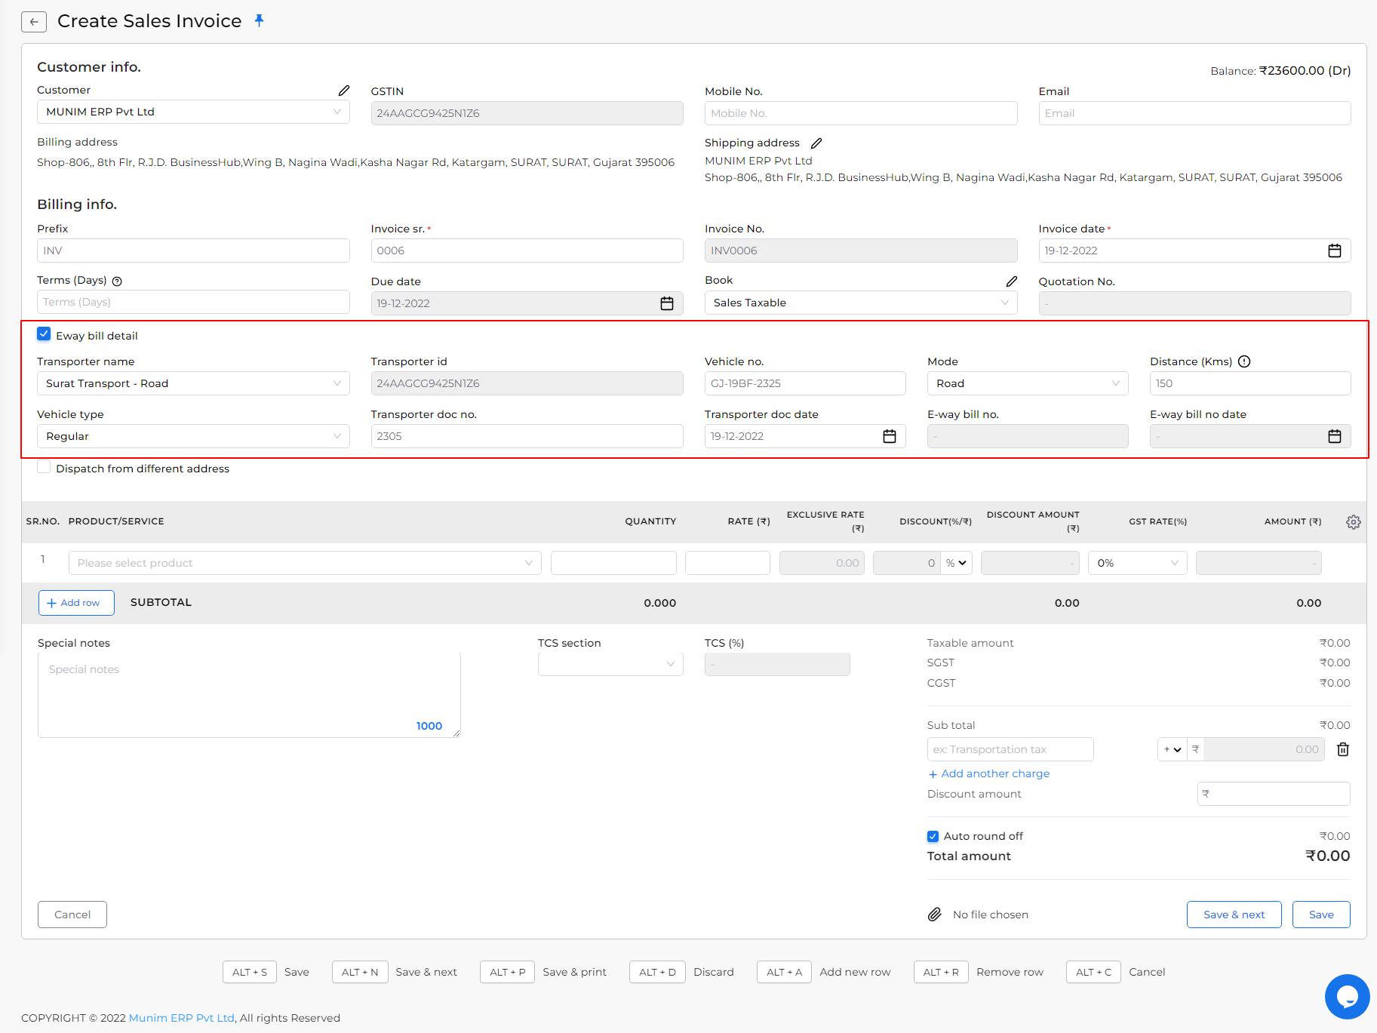Image resolution: width=1377 pixels, height=1033 pixels.
Task: Change charge sign plus selector
Action: pos(1172,749)
